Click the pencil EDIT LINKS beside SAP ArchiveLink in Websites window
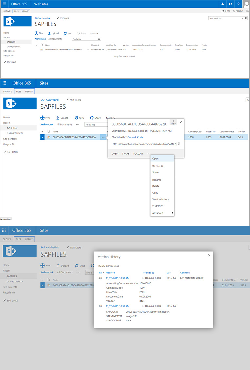This screenshot has width=250, height=370. coord(63,18)
